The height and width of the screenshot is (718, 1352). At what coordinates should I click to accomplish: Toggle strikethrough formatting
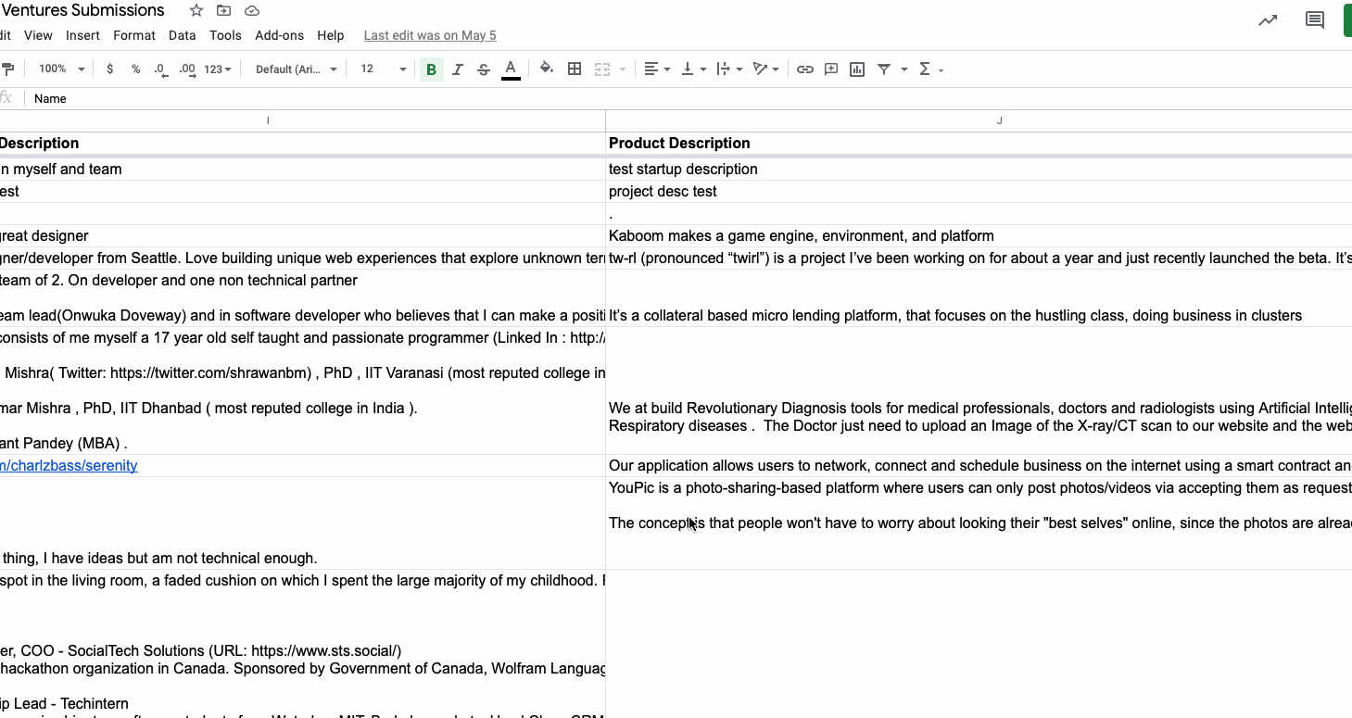484,69
